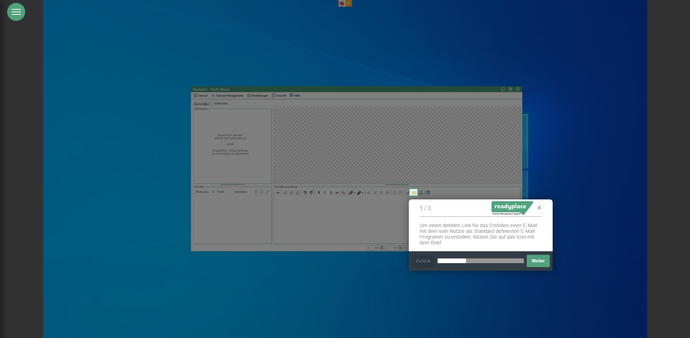The width and height of the screenshot is (690, 338).
Task: Click the tutorial progress bar
Action: 480,261
